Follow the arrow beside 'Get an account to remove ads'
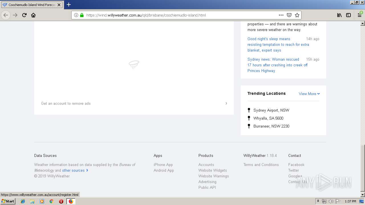365x205 pixels. (x=226, y=103)
